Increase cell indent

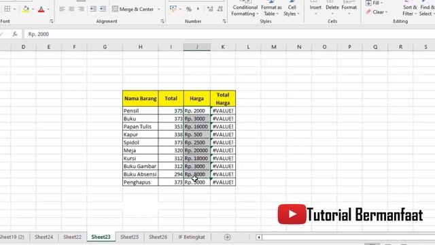click(x=103, y=9)
